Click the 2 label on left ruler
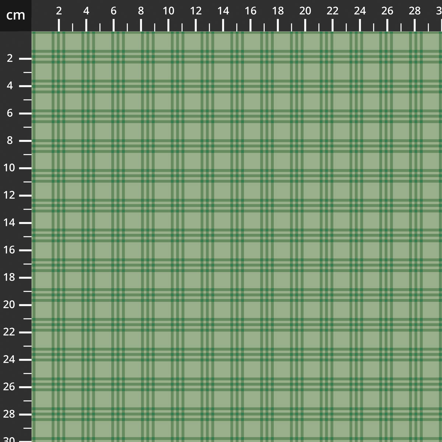 pyautogui.click(x=10, y=58)
